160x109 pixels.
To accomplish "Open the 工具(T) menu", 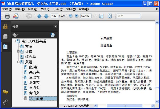I will click(58, 9).
